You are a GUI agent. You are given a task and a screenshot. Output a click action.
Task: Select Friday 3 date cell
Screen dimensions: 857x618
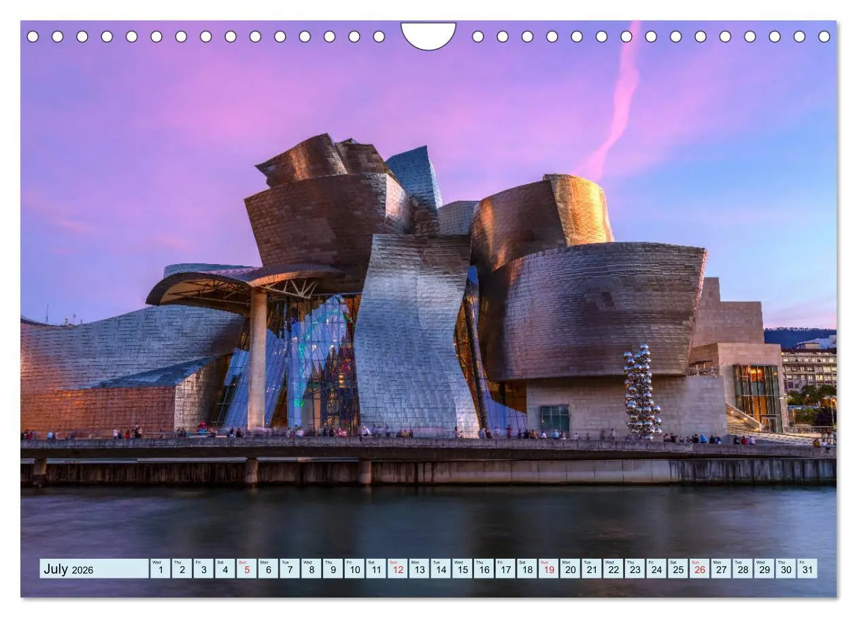coord(203,568)
